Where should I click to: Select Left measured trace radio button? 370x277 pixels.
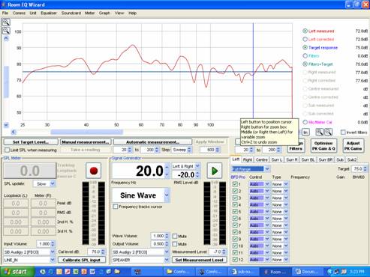pos(305,31)
